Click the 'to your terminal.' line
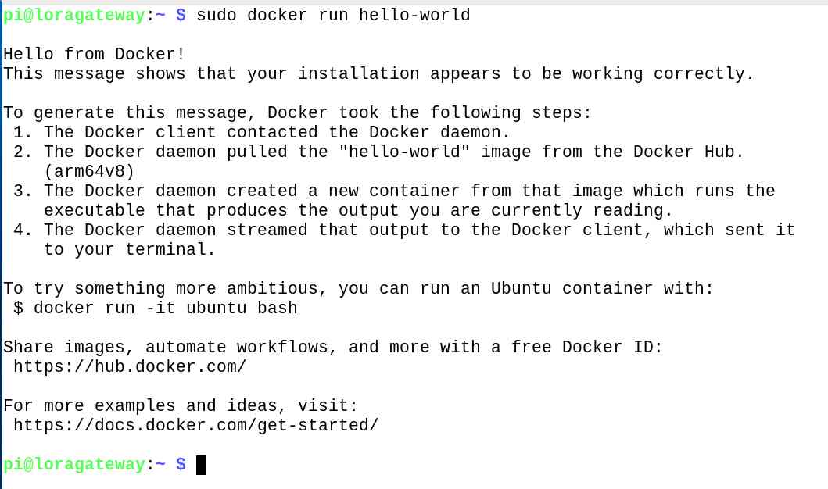The height and width of the screenshot is (489, 828). pos(130,249)
